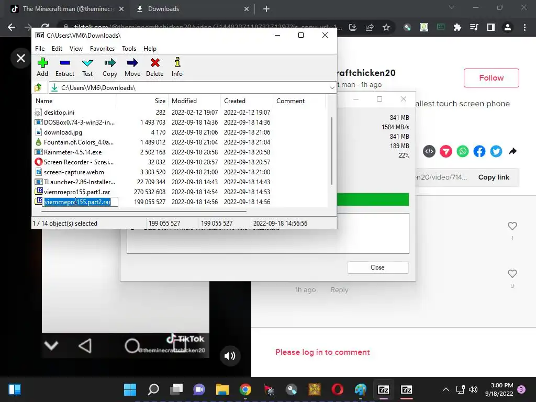Open the Tools menu

click(x=129, y=49)
